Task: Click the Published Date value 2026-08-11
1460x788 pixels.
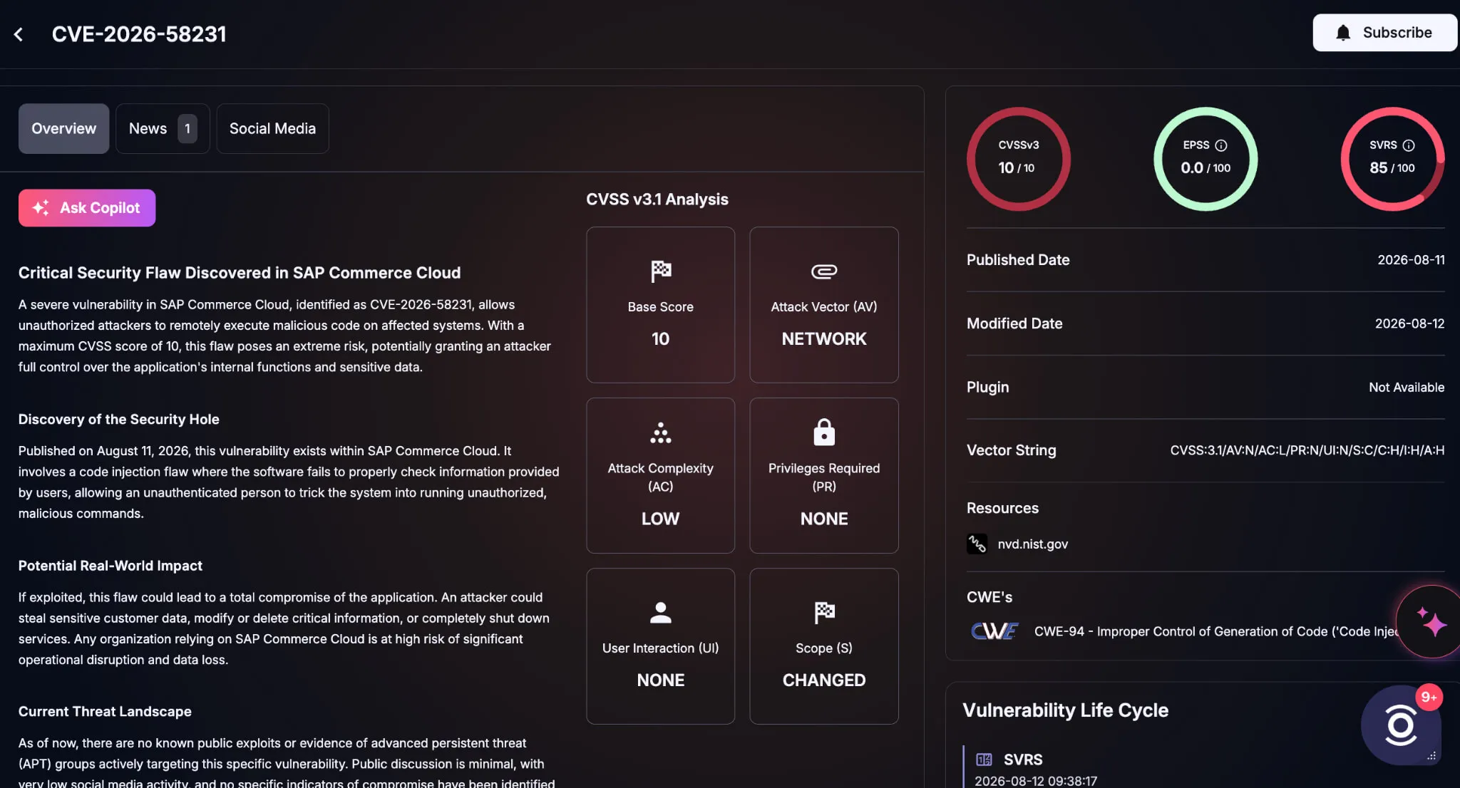Action: [x=1411, y=260]
